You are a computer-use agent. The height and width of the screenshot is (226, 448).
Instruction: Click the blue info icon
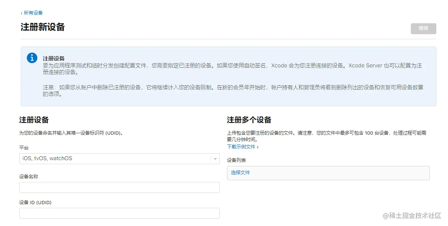coord(32,58)
